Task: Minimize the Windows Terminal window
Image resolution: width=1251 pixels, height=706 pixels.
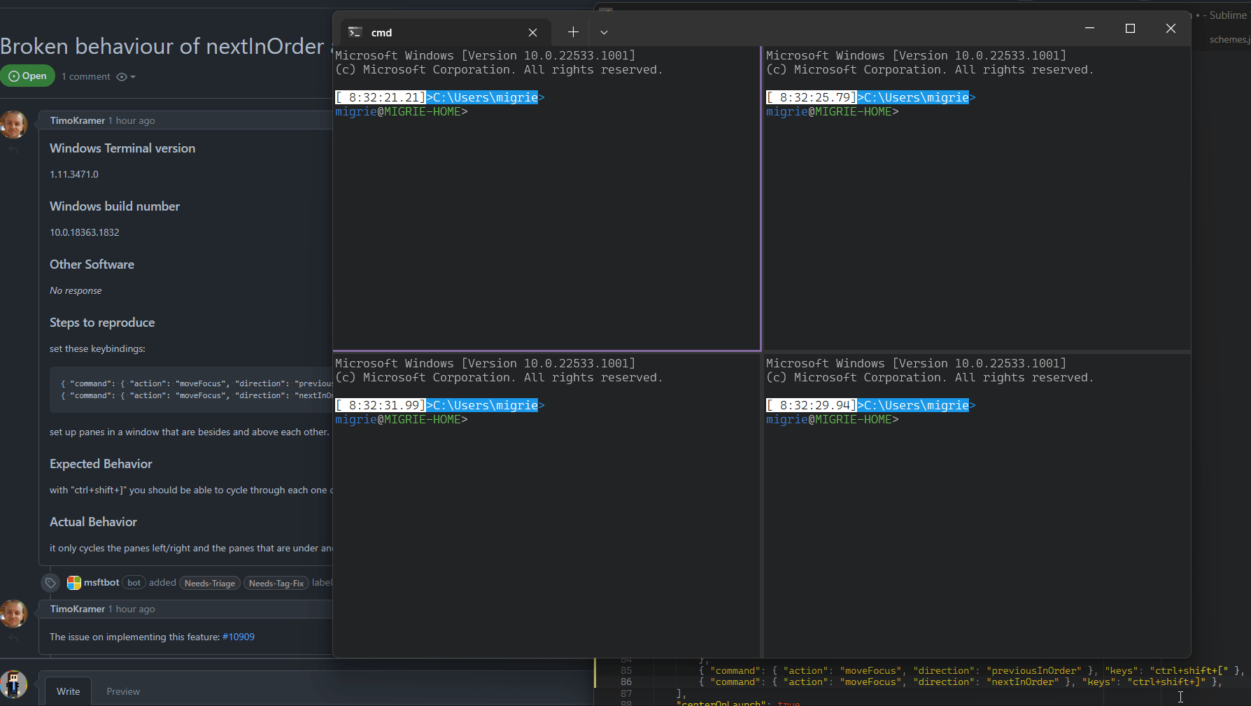Action: [x=1089, y=28]
